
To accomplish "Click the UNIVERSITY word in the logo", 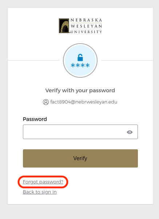I will (86, 32).
